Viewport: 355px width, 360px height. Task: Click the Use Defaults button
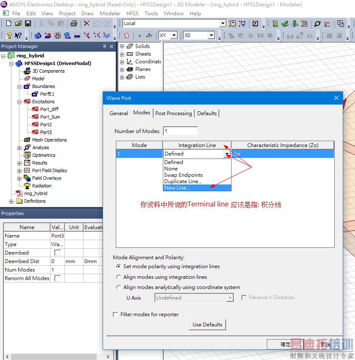click(x=207, y=324)
